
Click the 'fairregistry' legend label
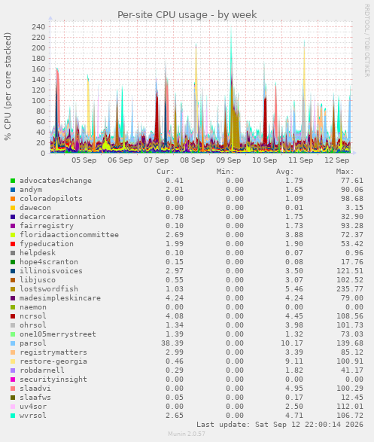coord(47,226)
